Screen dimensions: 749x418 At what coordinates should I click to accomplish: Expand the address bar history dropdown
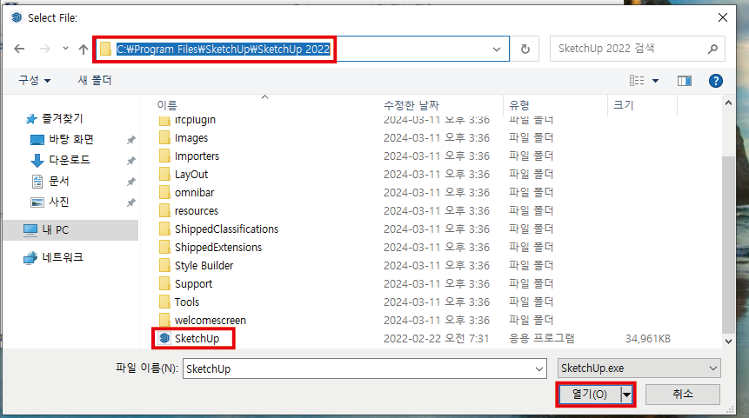click(x=497, y=49)
